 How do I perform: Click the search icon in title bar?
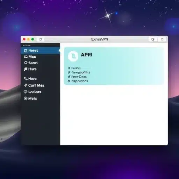153,40
